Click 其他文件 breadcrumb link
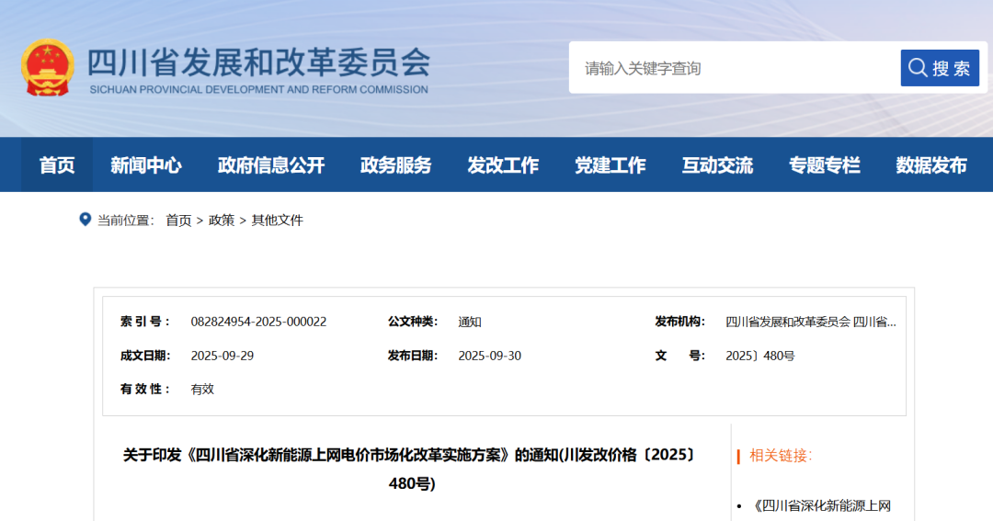 [277, 221]
